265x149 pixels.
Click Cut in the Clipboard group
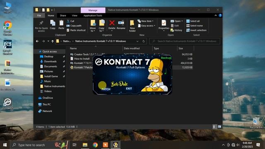tap(70, 21)
